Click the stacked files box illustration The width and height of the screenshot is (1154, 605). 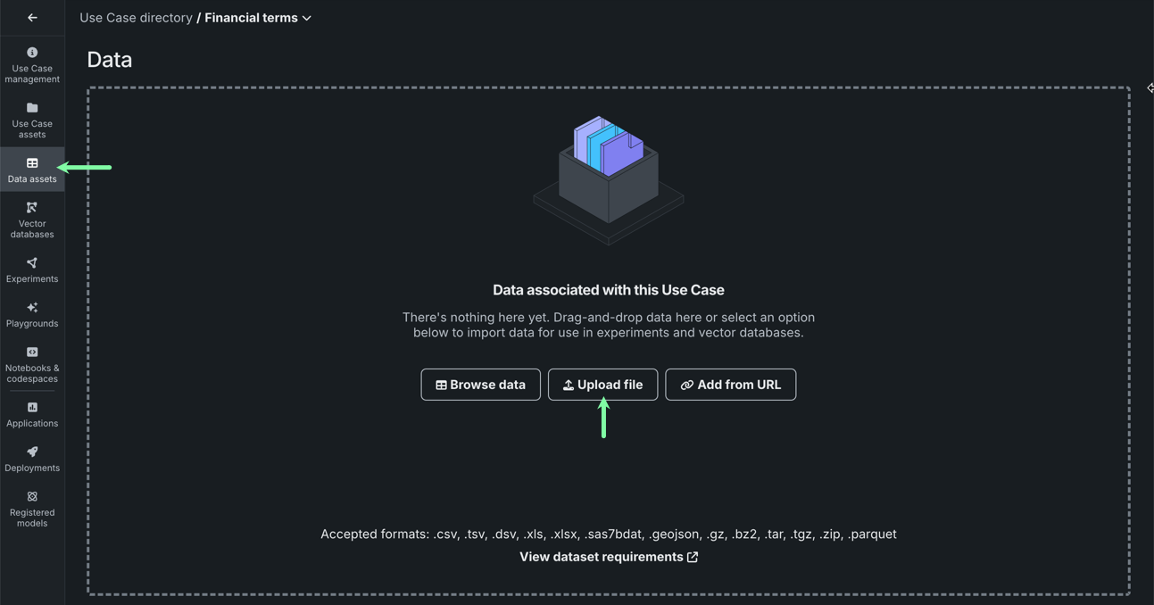tap(609, 177)
